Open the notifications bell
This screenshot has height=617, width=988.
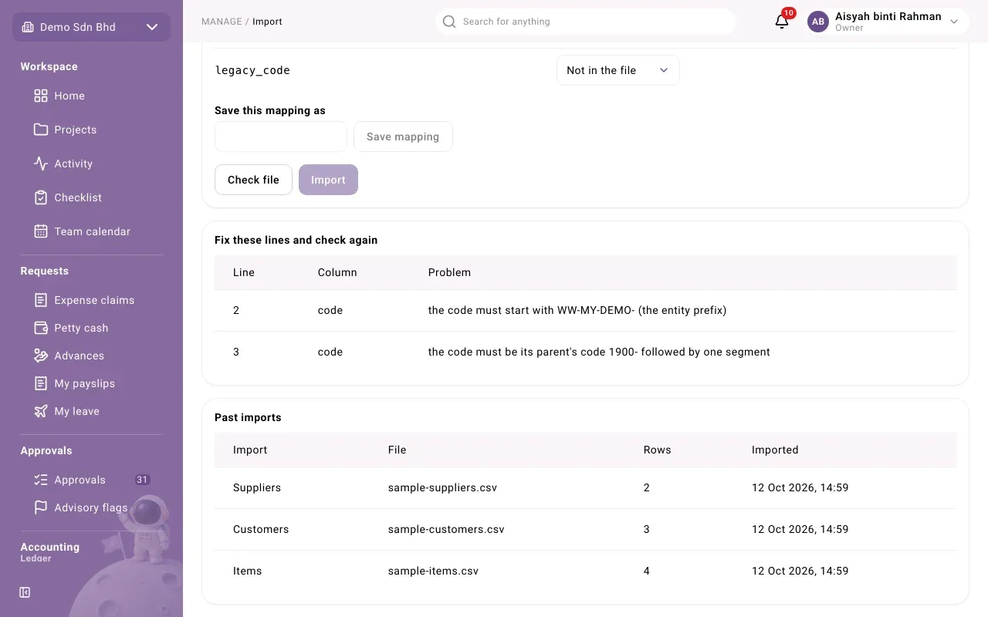pos(782,22)
